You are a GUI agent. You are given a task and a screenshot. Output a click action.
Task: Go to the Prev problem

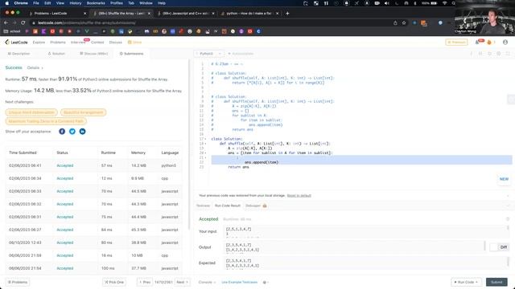tap(145, 282)
